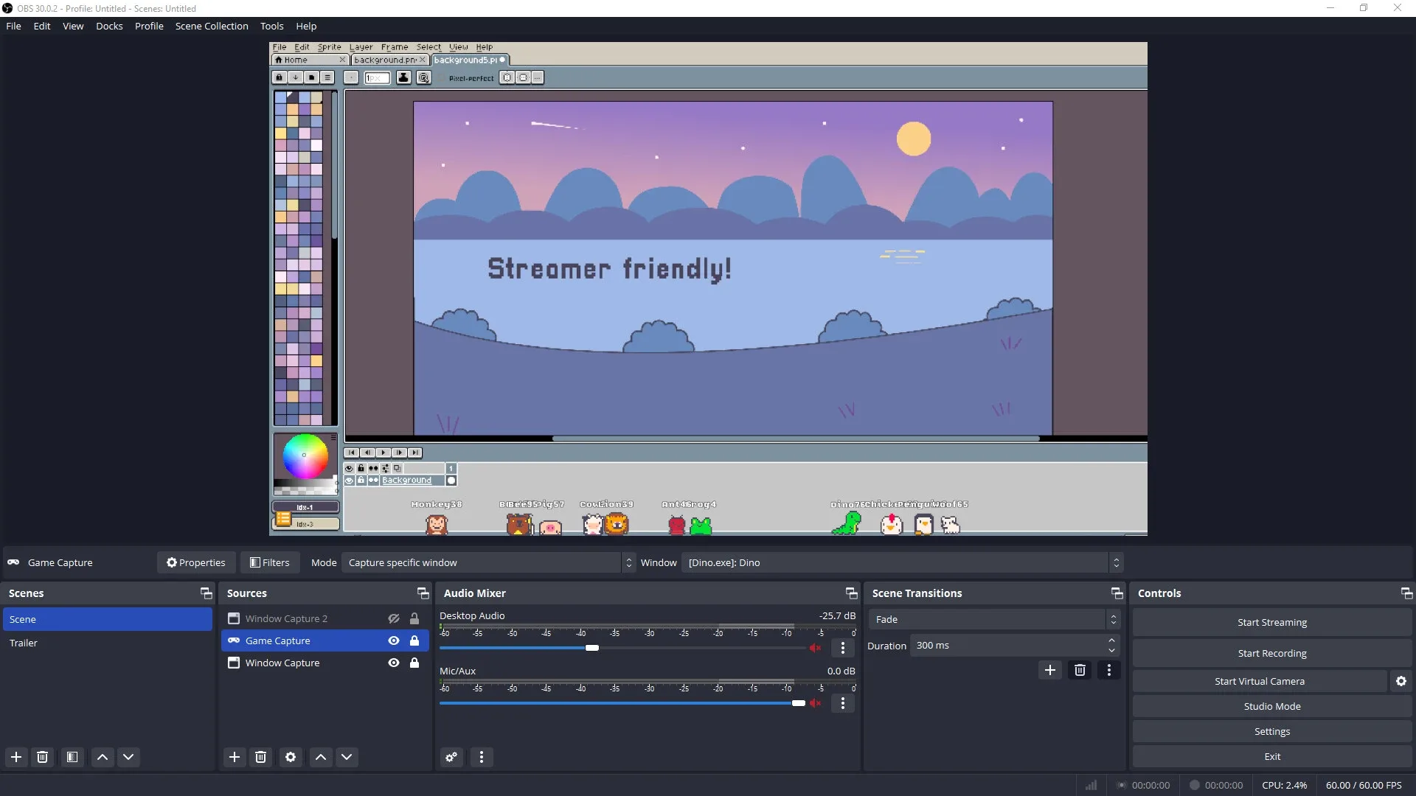Add a new source with the plus icon
1416x796 pixels.
point(234,757)
